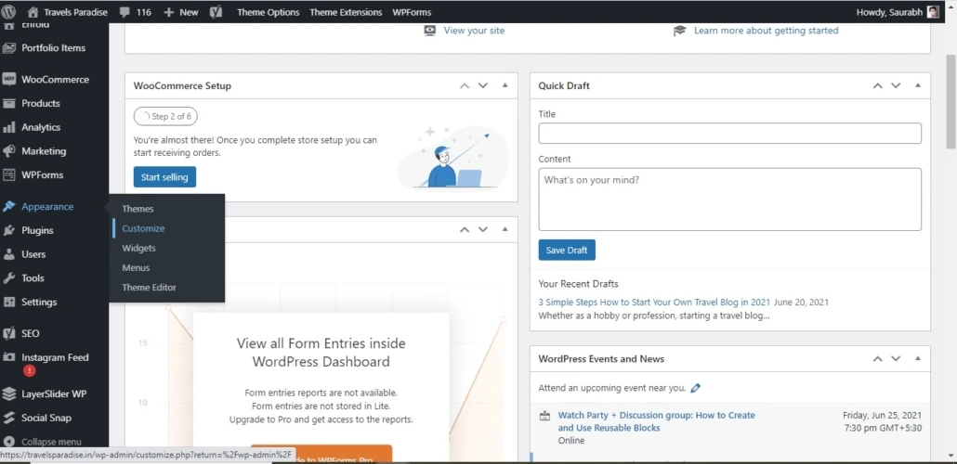Open the Watch Party event link
Screen dimensions: 957x464
point(657,421)
